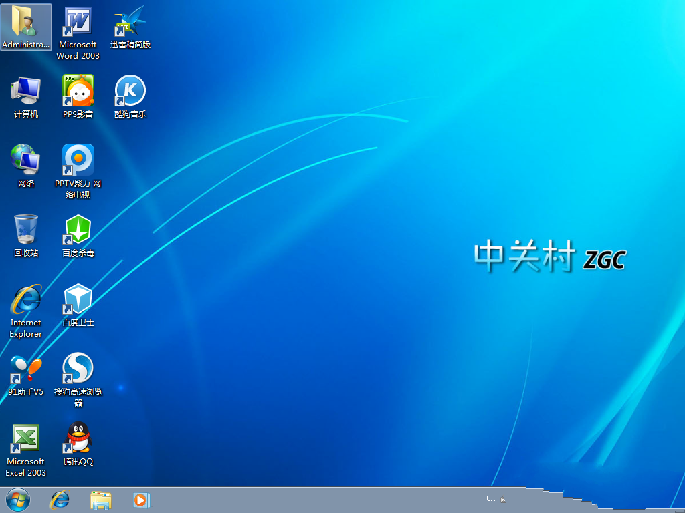The width and height of the screenshot is (685, 513).
Task: Launch Internet Explorer from taskbar
Action: (60, 500)
